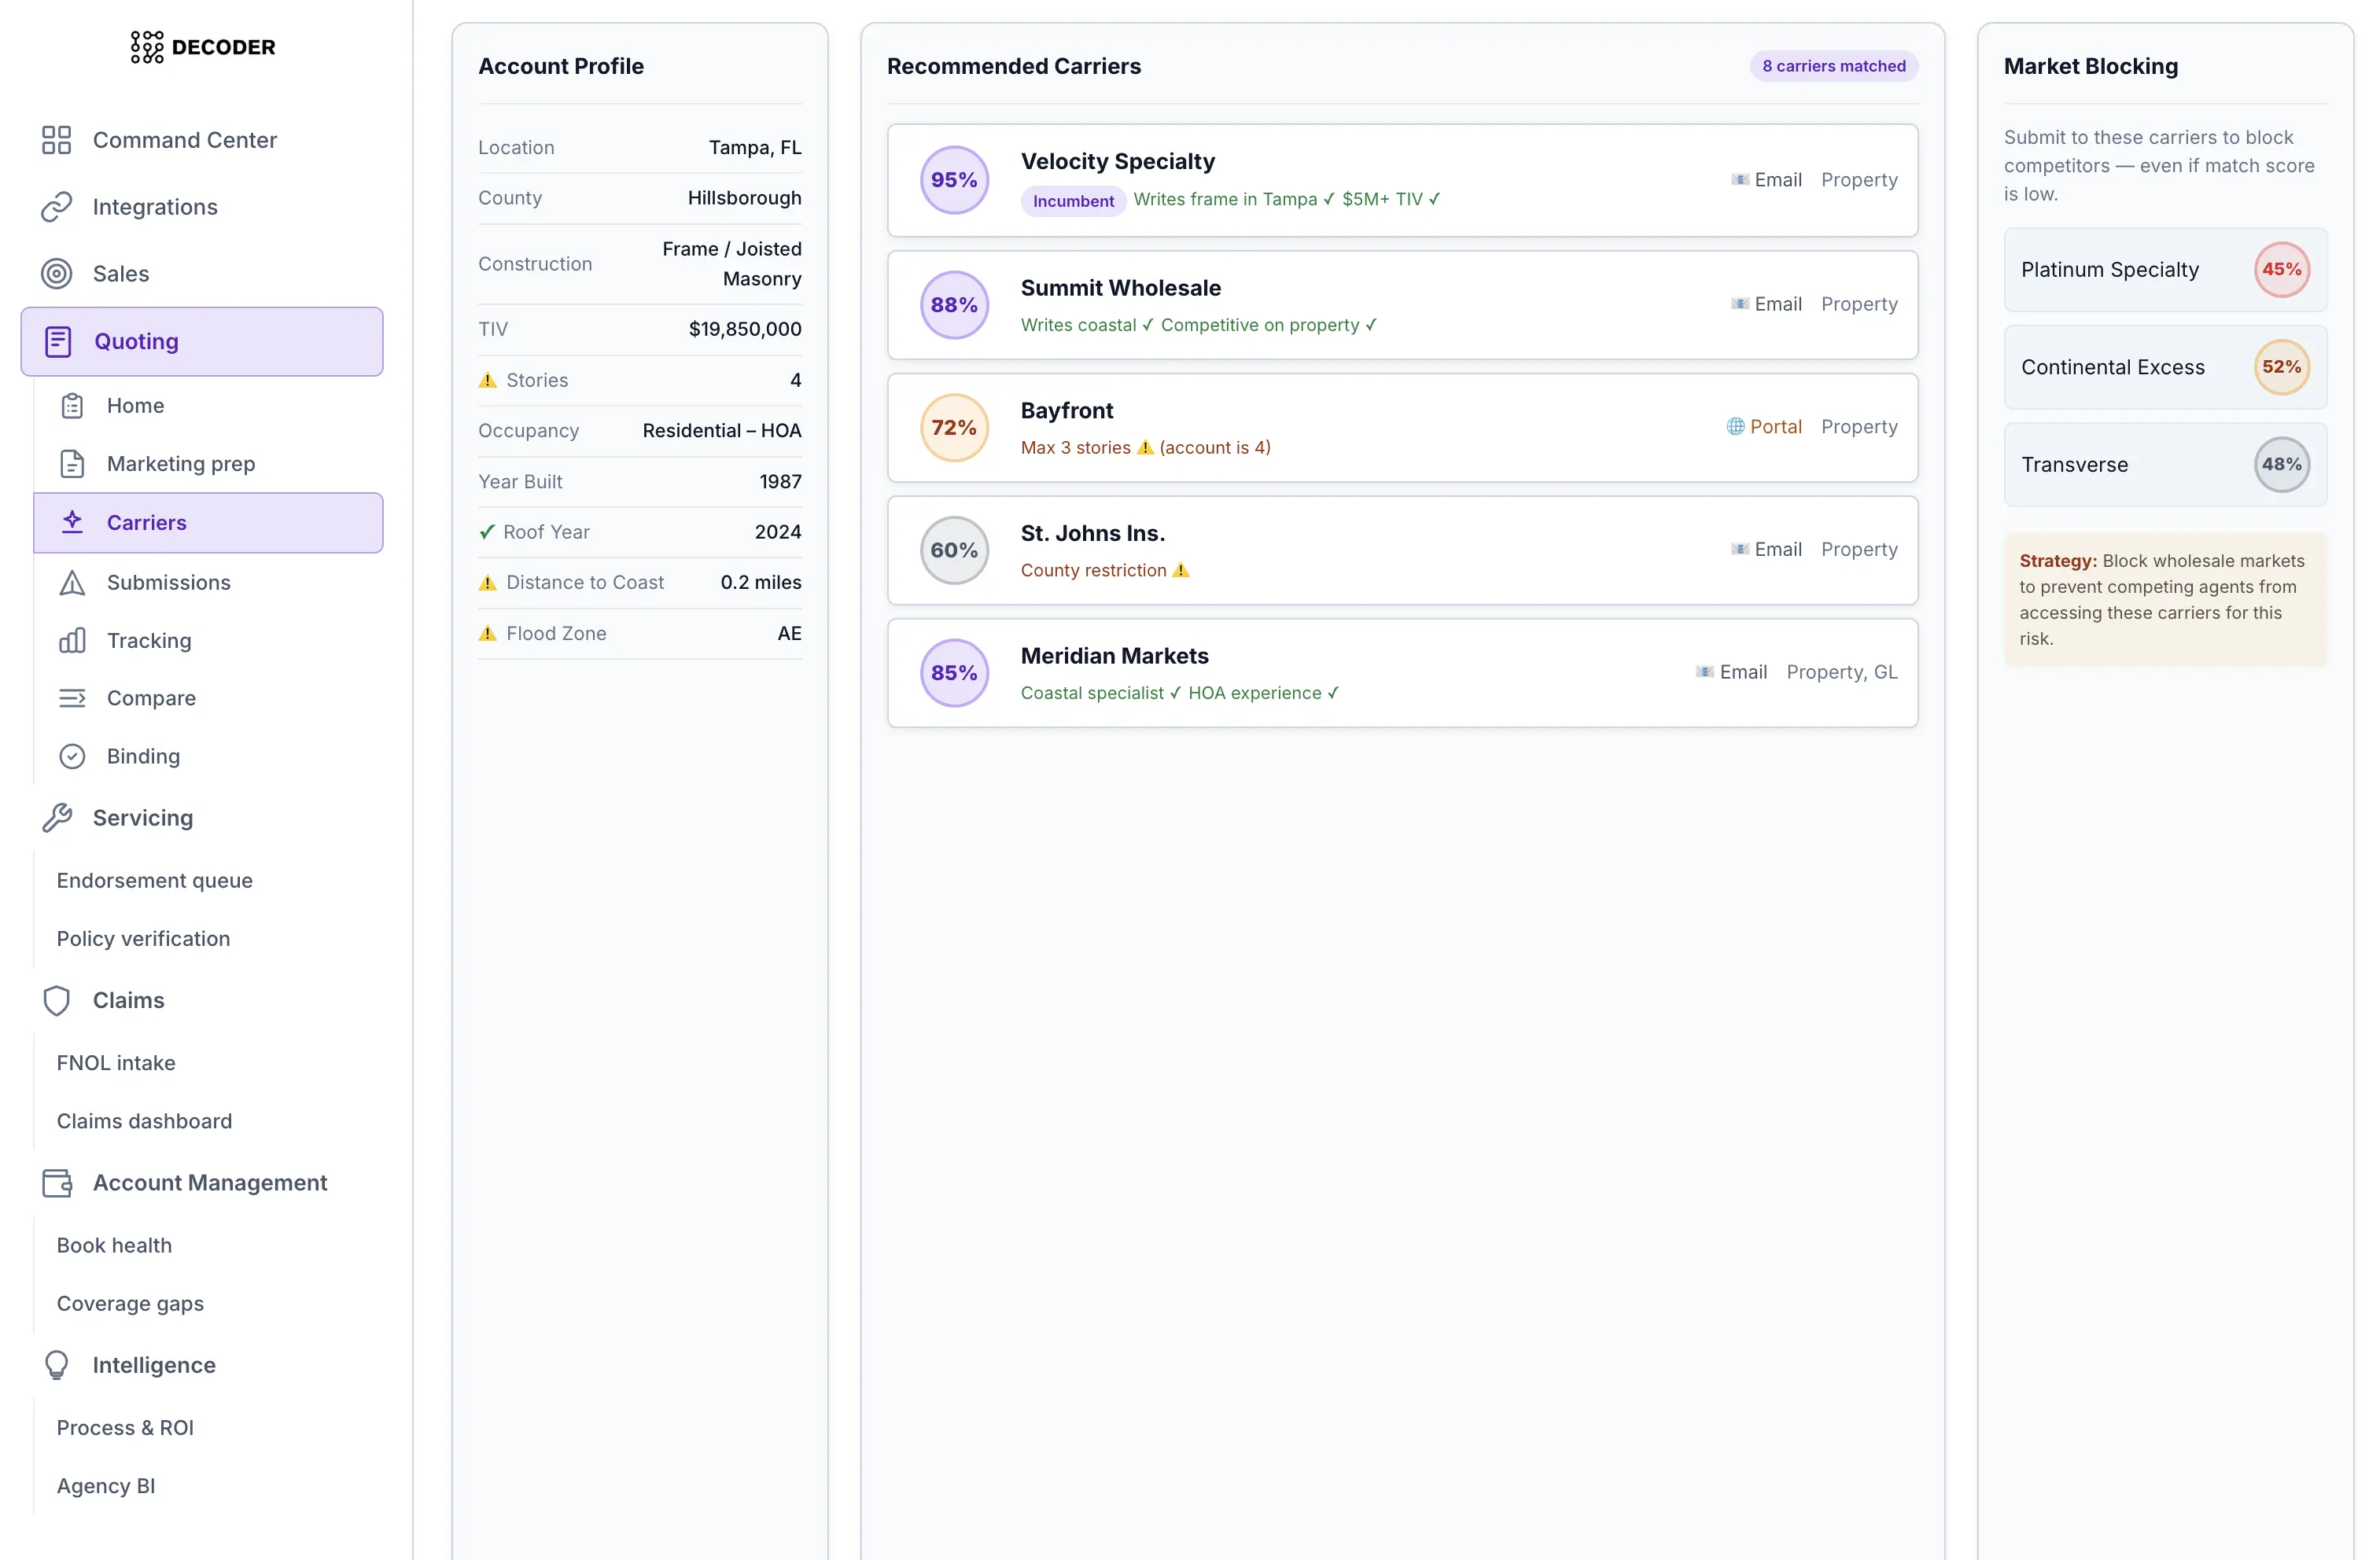Click the Integrations link icon
Screen dimensions: 2380x1560
[57, 207]
